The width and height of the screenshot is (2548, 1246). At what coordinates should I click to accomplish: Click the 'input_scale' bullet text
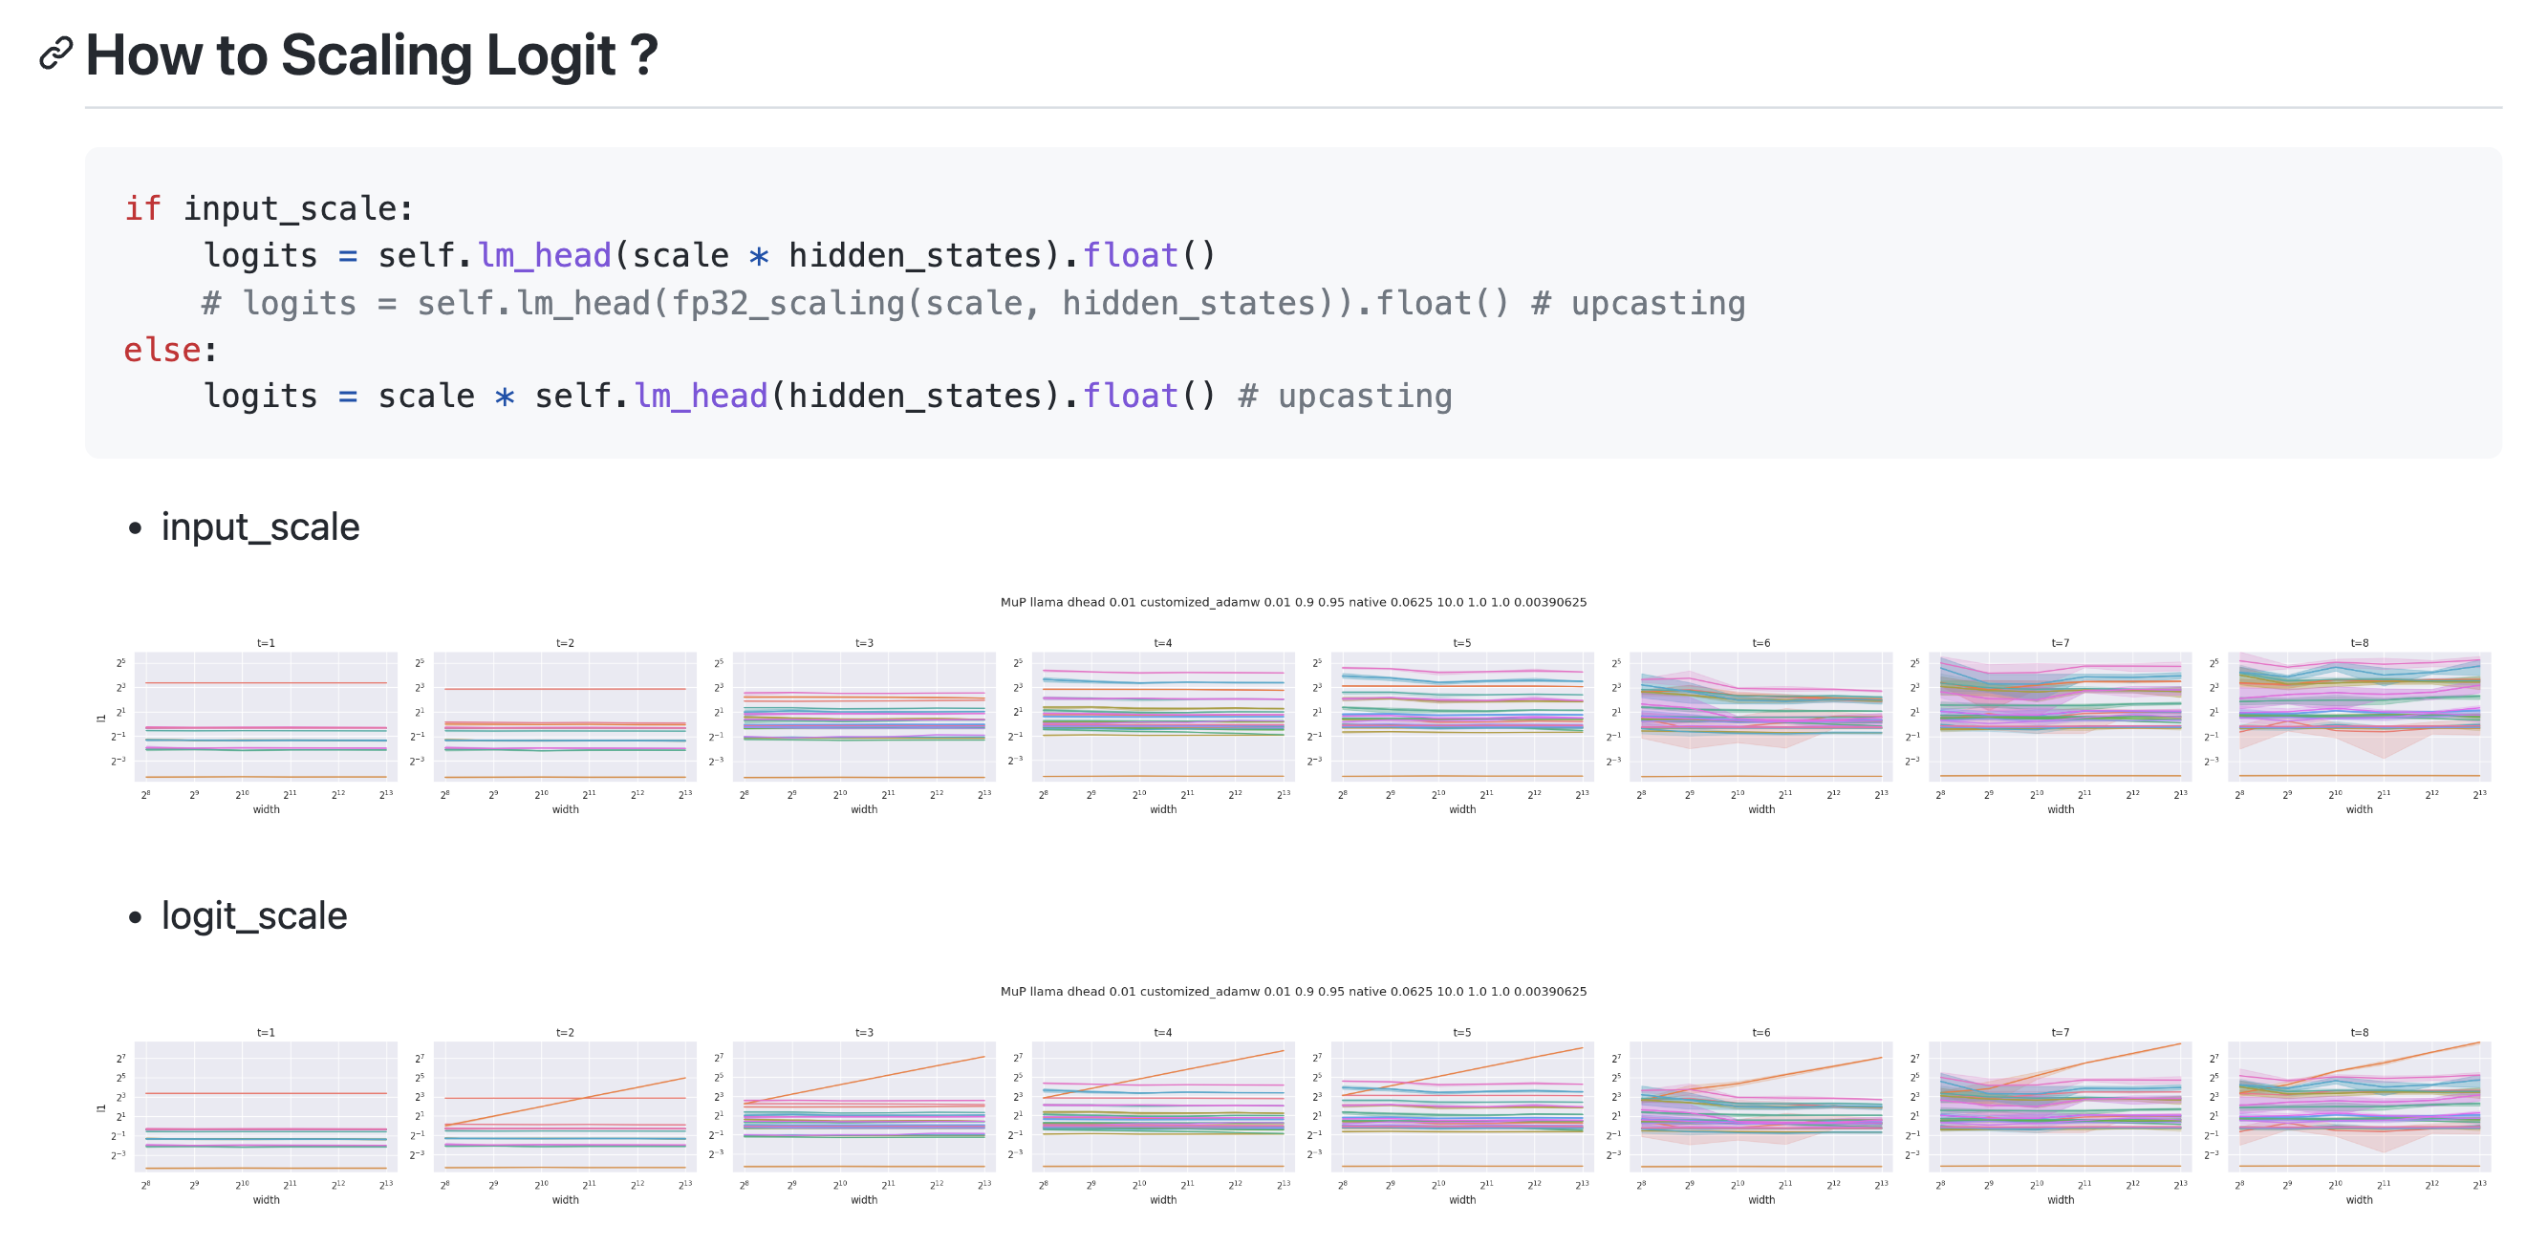point(260,527)
